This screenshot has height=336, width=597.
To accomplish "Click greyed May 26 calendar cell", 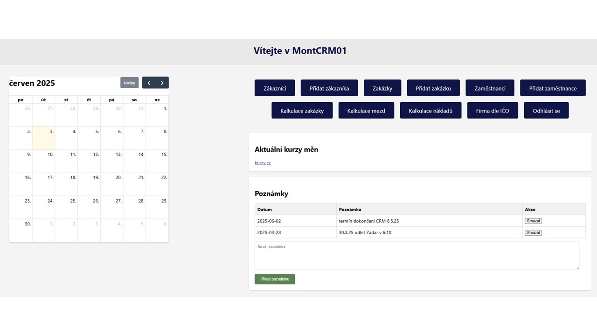I will pos(21,115).
